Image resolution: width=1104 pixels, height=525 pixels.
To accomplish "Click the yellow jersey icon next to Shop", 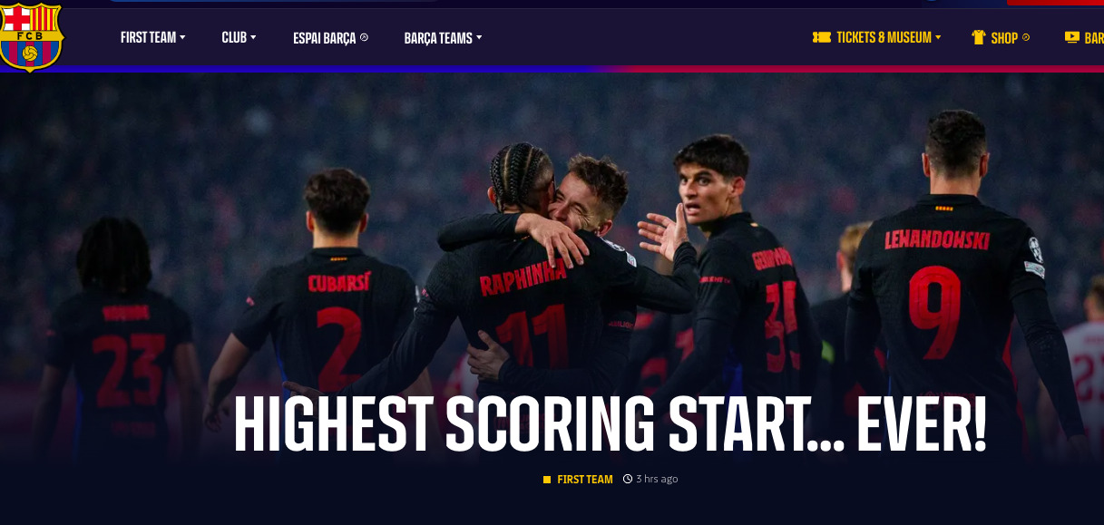I will coord(979,37).
